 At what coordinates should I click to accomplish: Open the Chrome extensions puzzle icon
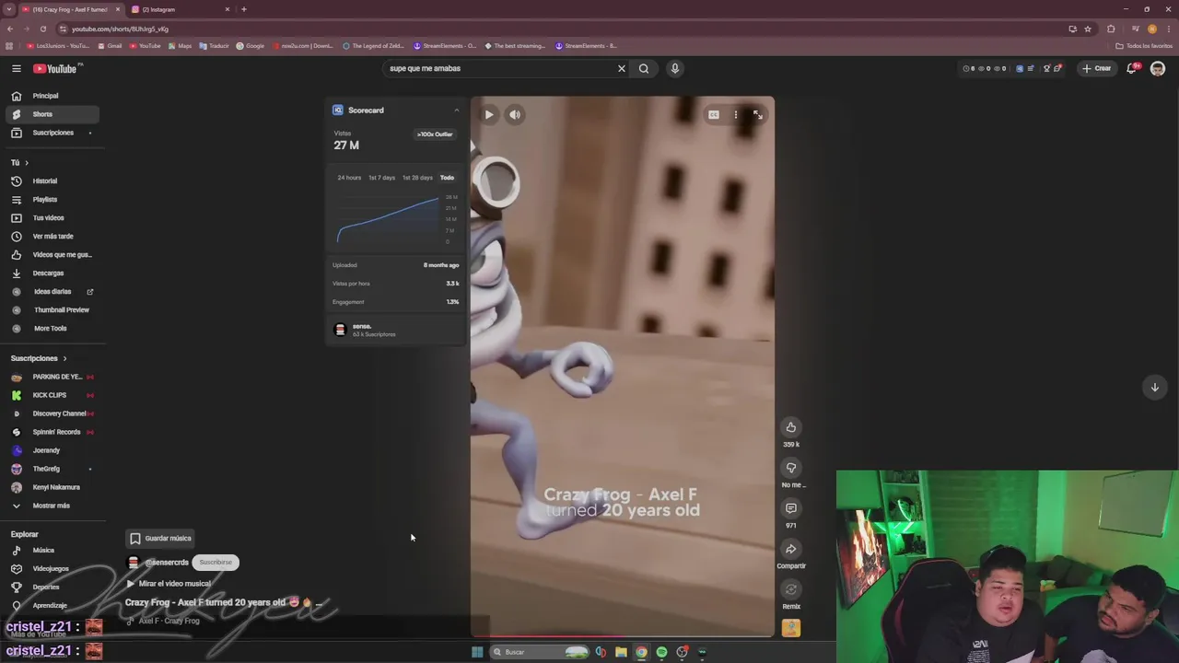1111,29
